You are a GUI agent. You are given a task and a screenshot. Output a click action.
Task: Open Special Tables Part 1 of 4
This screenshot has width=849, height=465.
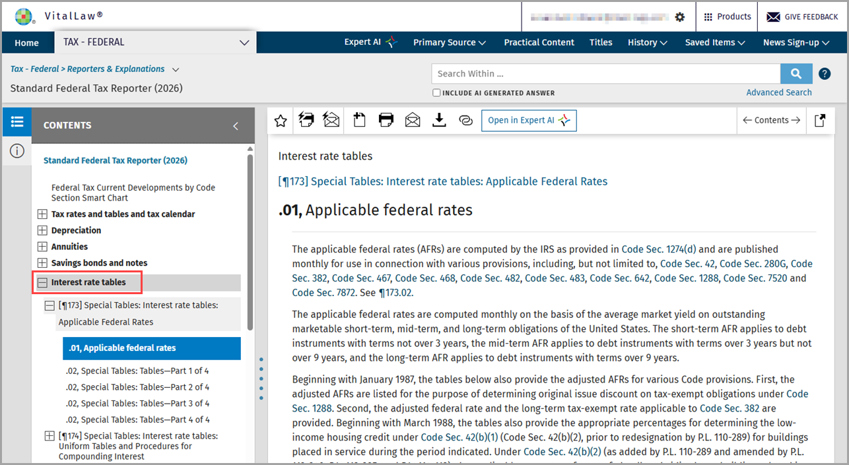pos(137,371)
